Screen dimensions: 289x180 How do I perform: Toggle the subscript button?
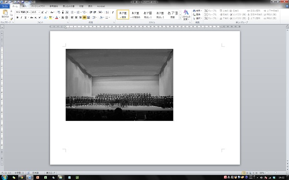pyautogui.click(x=36, y=17)
